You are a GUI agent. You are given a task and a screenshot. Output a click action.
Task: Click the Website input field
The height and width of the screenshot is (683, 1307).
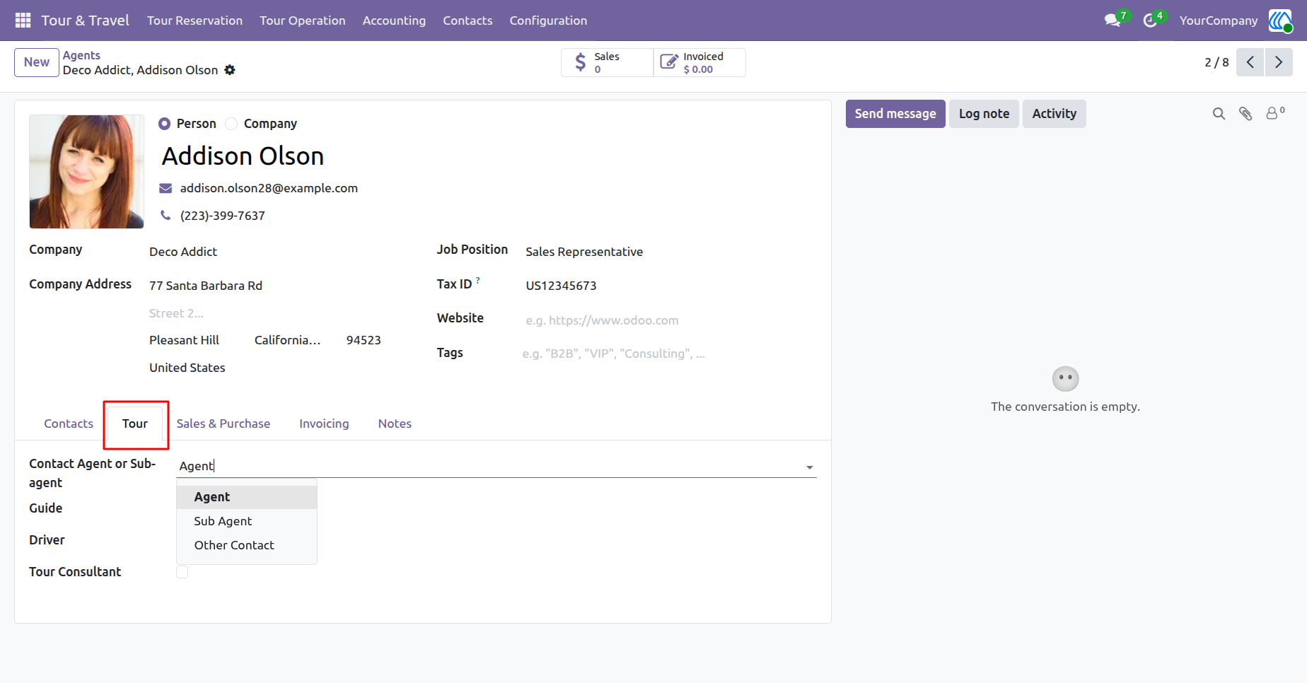point(669,320)
